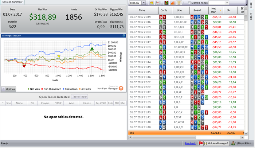Viewport: 255px width, 148px height.
Task: Open the Feedback link
Action: (x=190, y=143)
